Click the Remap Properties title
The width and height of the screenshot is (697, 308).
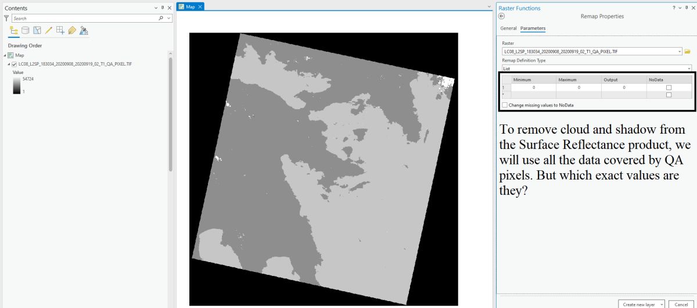click(x=602, y=16)
